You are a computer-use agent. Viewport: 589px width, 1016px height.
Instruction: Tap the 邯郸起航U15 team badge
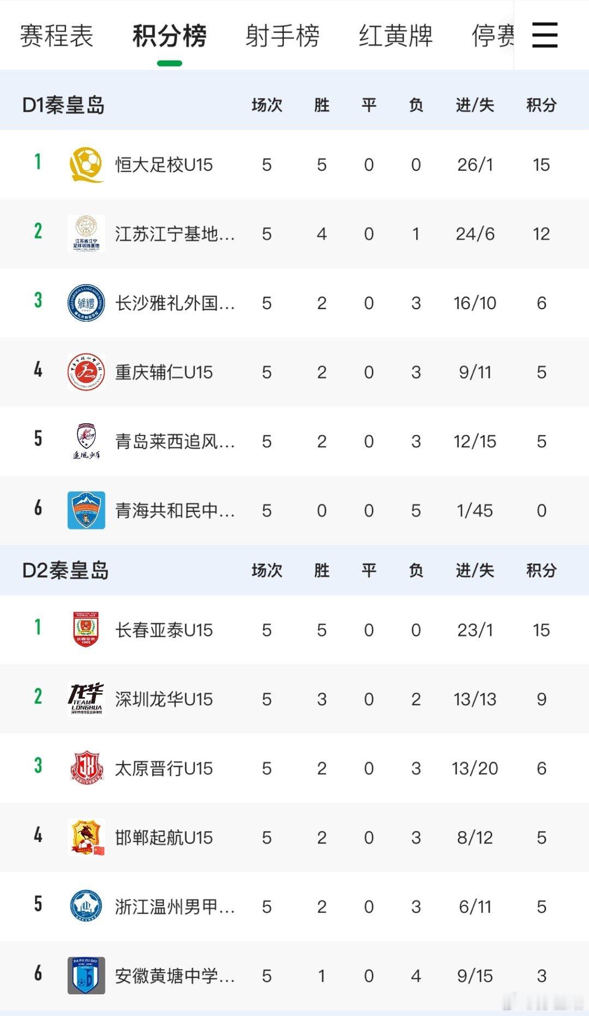[x=86, y=837]
